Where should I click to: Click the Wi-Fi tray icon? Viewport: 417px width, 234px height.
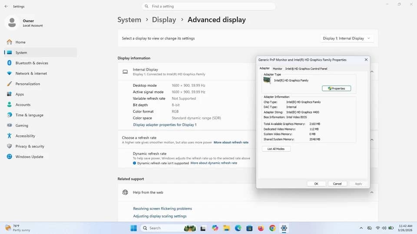click(x=377, y=228)
